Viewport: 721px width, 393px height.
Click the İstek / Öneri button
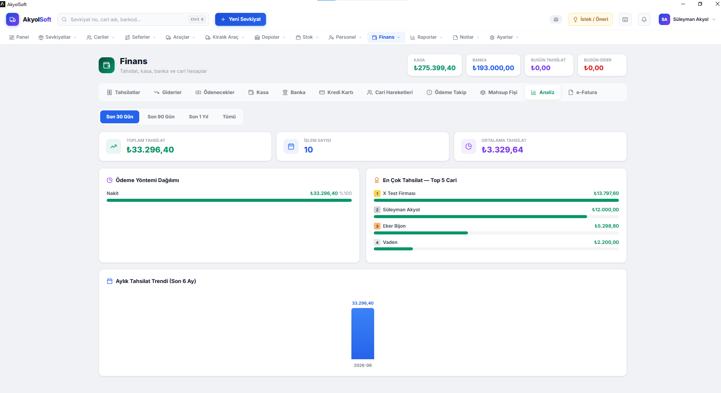coord(590,19)
